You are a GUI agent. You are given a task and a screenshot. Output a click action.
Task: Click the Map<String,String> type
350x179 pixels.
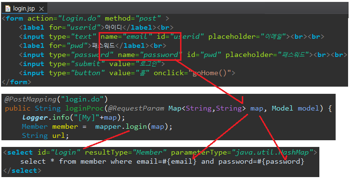click(207, 109)
